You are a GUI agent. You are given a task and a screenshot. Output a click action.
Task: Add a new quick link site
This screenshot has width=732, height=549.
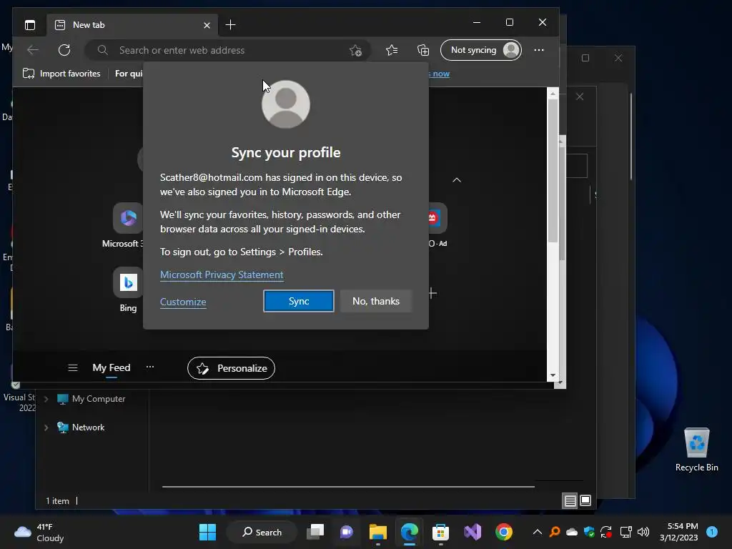432,293
